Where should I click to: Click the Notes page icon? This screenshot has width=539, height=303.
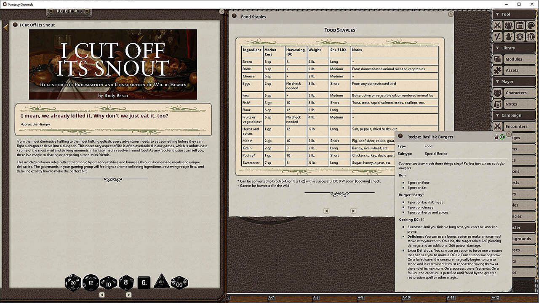click(x=497, y=104)
